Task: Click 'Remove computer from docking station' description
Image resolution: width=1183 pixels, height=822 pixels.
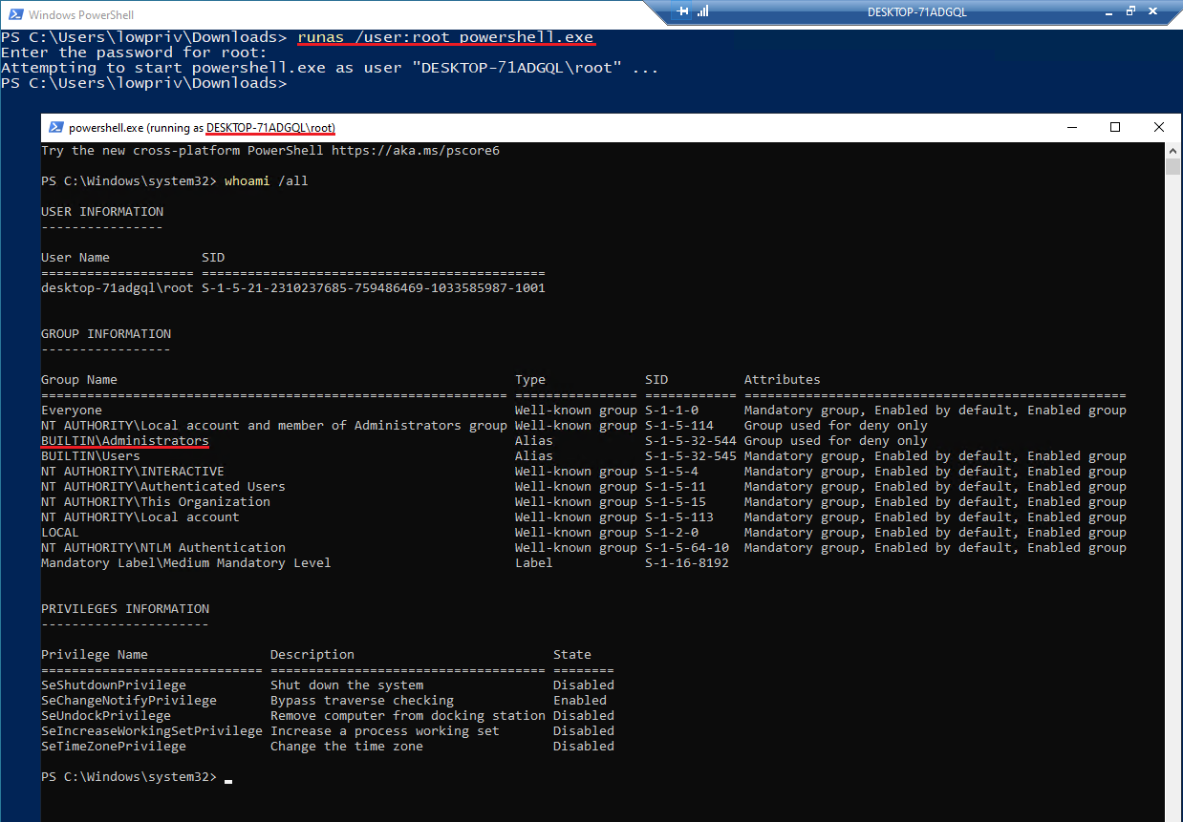Action: coord(408,716)
